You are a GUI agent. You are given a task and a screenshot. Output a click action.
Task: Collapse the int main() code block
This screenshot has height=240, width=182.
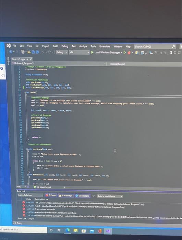click(x=25, y=93)
